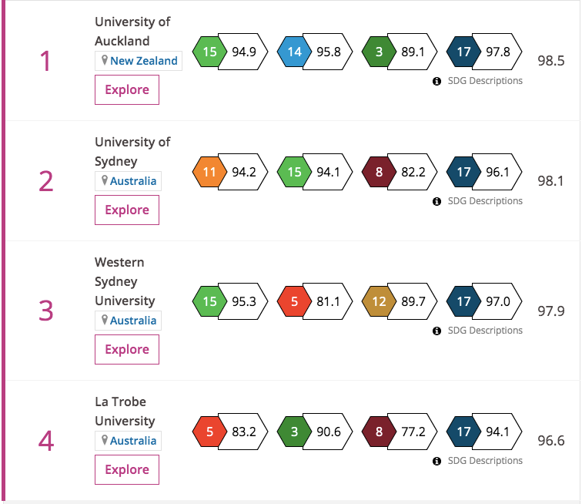Click SDG 17 navy hexagon for La Trobe
The image size is (582, 504).
point(463,432)
